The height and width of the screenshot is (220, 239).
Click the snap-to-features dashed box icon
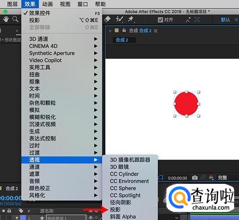[197, 19]
